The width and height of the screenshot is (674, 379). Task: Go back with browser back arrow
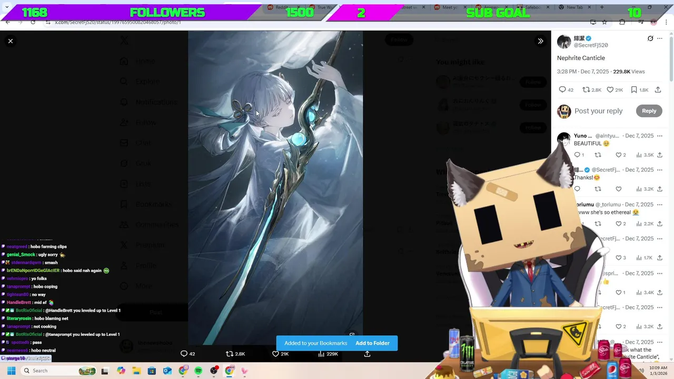tap(8, 22)
